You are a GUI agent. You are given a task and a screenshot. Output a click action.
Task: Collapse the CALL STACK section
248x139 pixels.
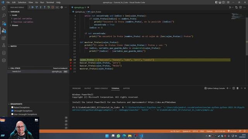coord(14,68)
